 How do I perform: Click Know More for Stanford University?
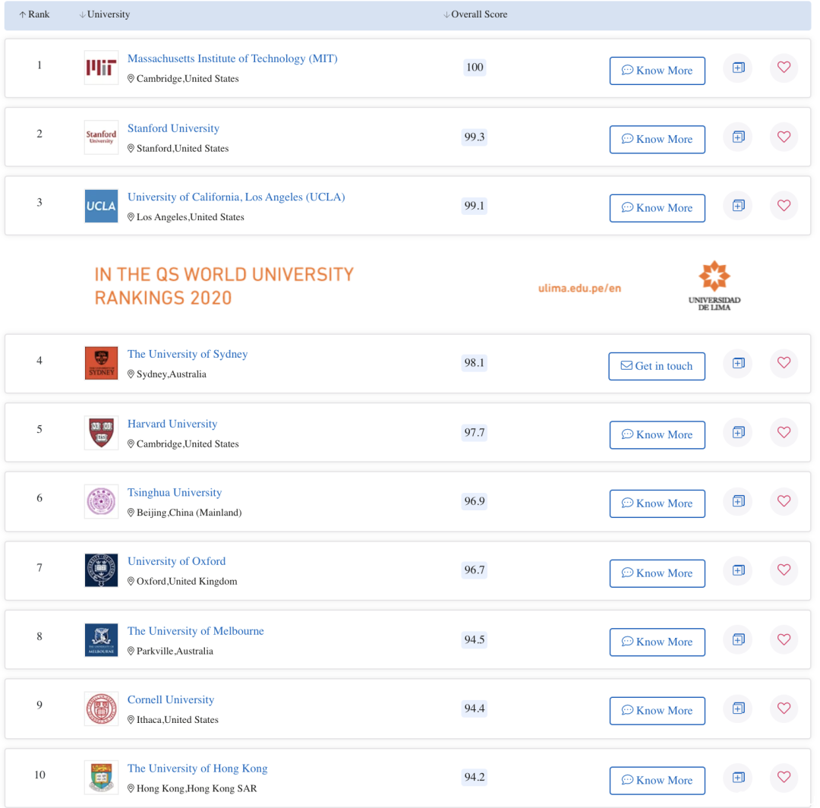click(657, 140)
